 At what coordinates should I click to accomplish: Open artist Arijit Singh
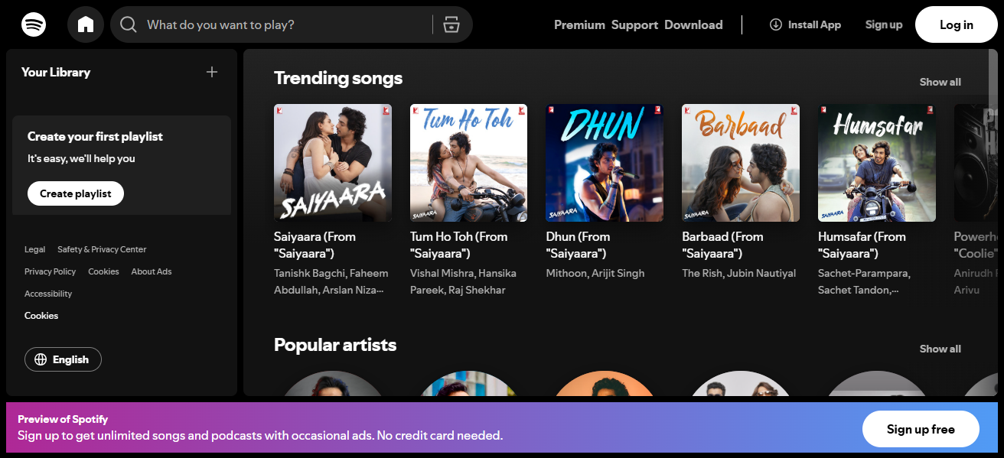coord(618,273)
